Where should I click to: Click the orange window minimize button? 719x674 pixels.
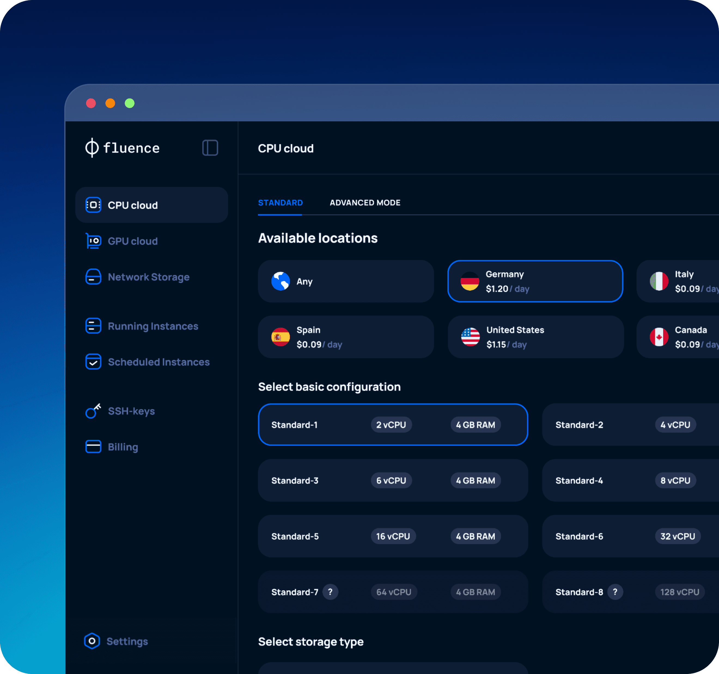(x=110, y=103)
